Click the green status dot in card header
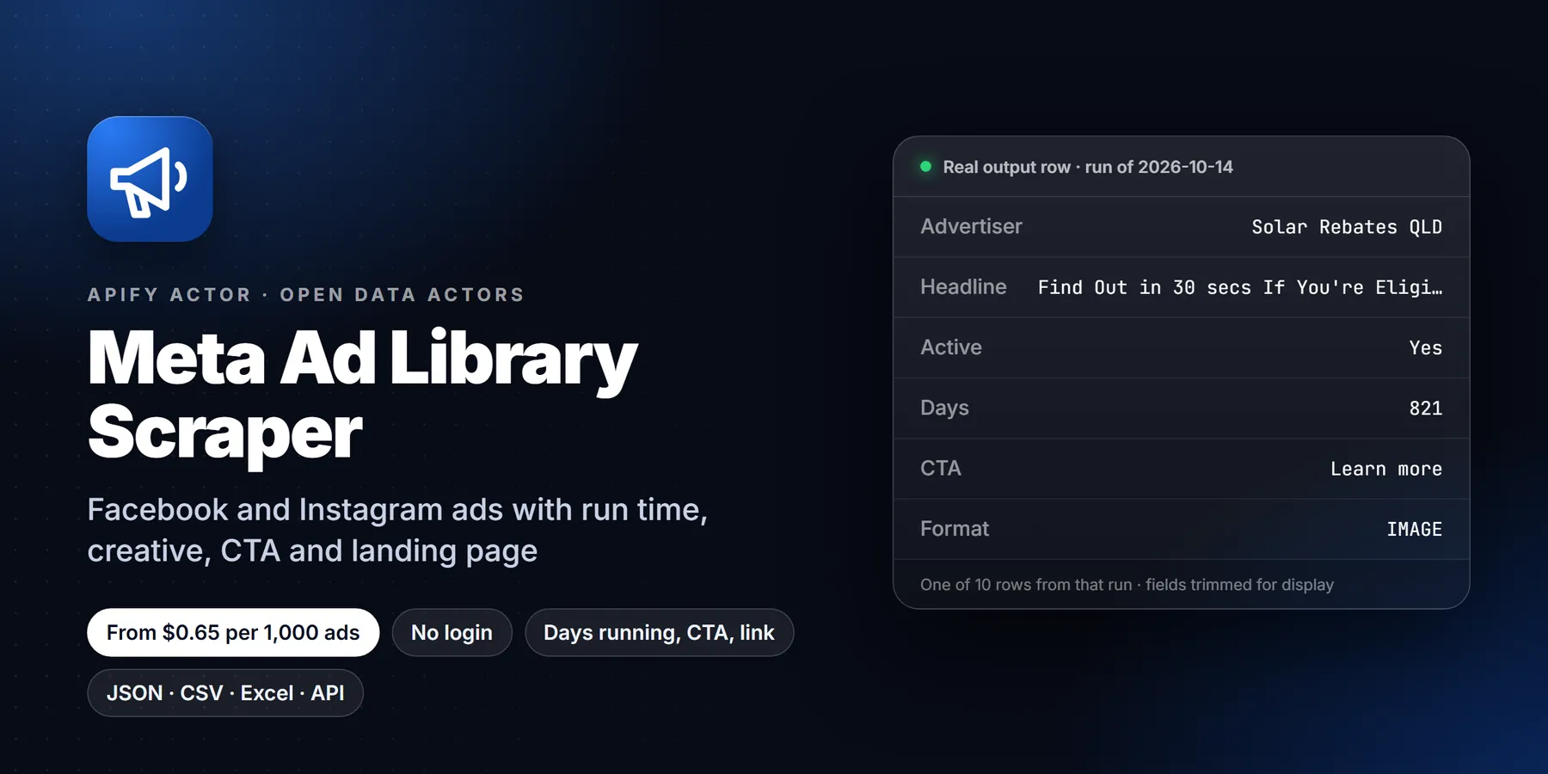The width and height of the screenshot is (1548, 774). [x=926, y=167]
